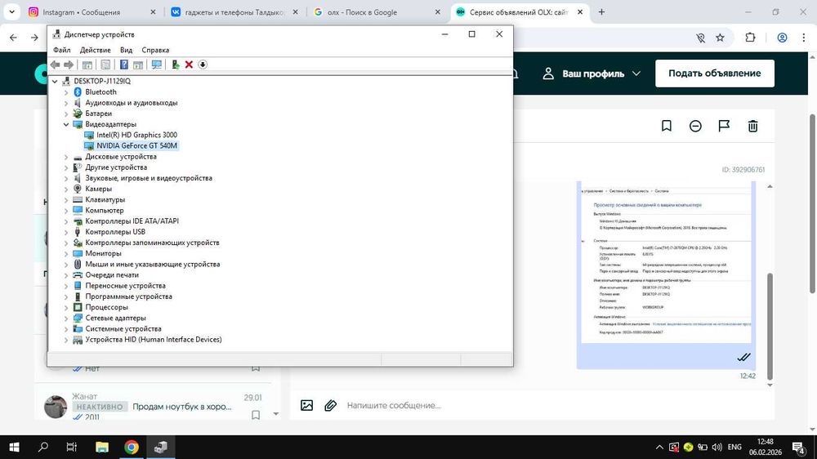Expand the Bluetooth category
Image resolution: width=817 pixels, height=459 pixels.
coord(66,92)
